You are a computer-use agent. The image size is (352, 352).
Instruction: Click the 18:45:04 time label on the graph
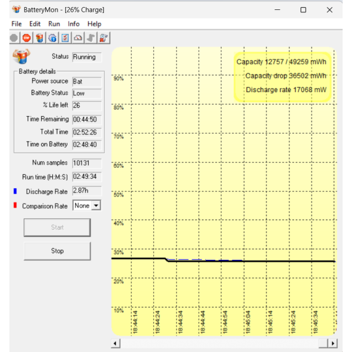(x=248, y=322)
